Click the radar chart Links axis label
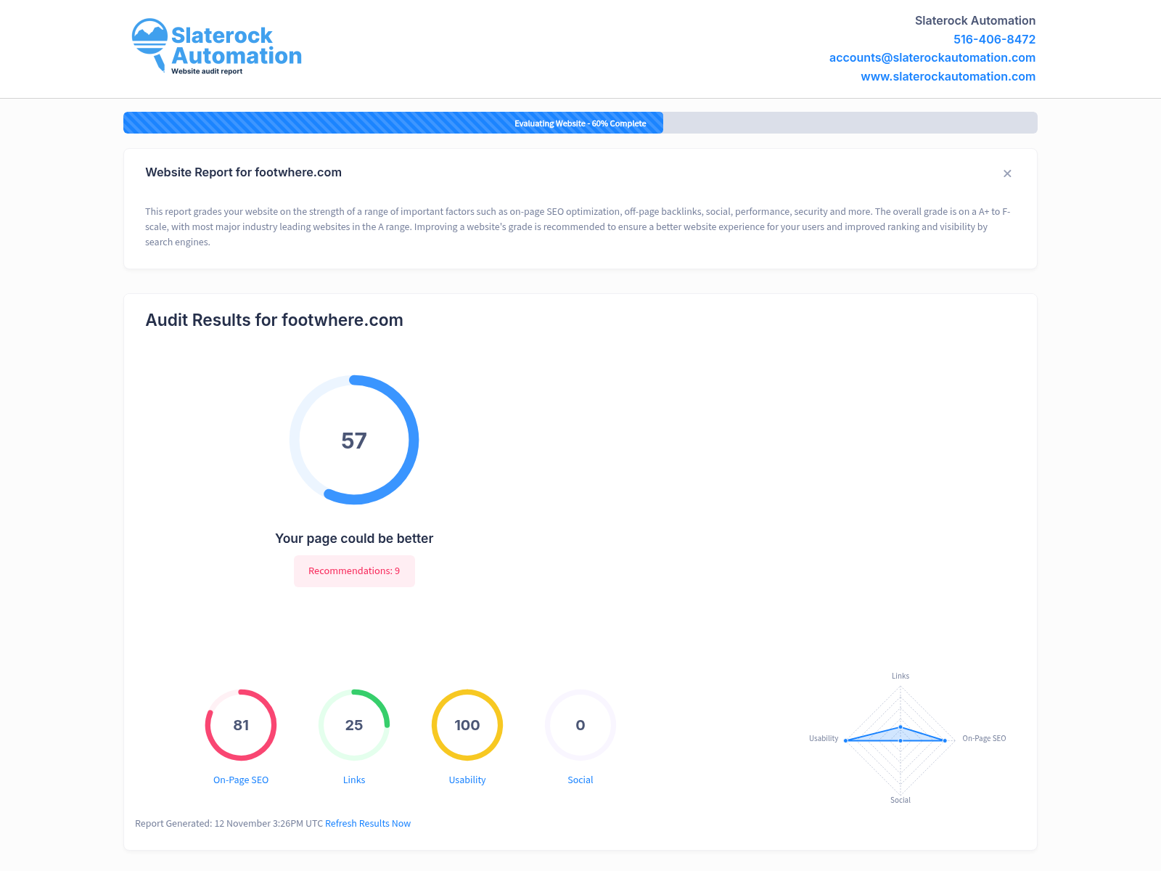Image resolution: width=1161 pixels, height=871 pixels. (901, 676)
